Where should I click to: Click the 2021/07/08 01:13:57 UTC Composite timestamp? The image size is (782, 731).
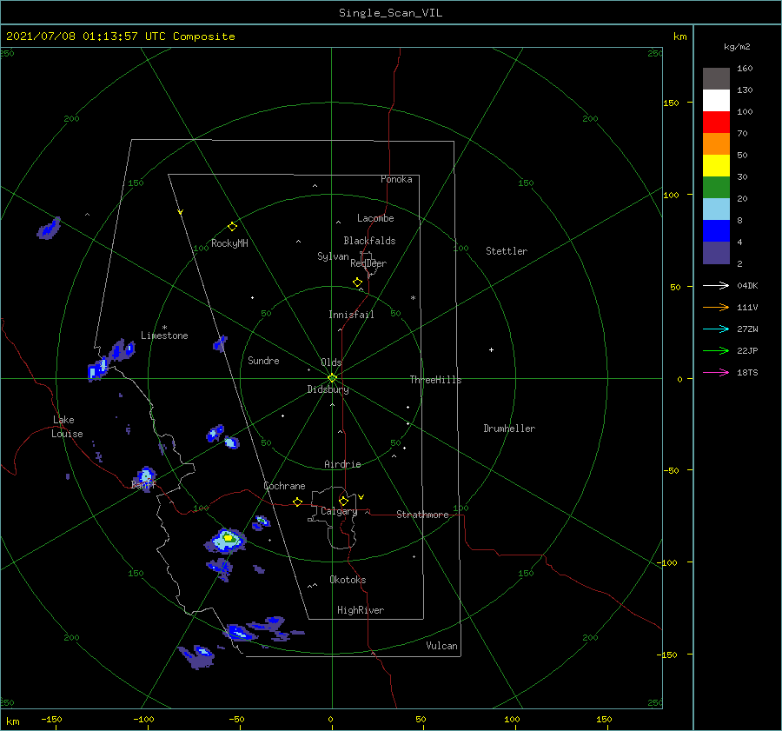point(120,37)
